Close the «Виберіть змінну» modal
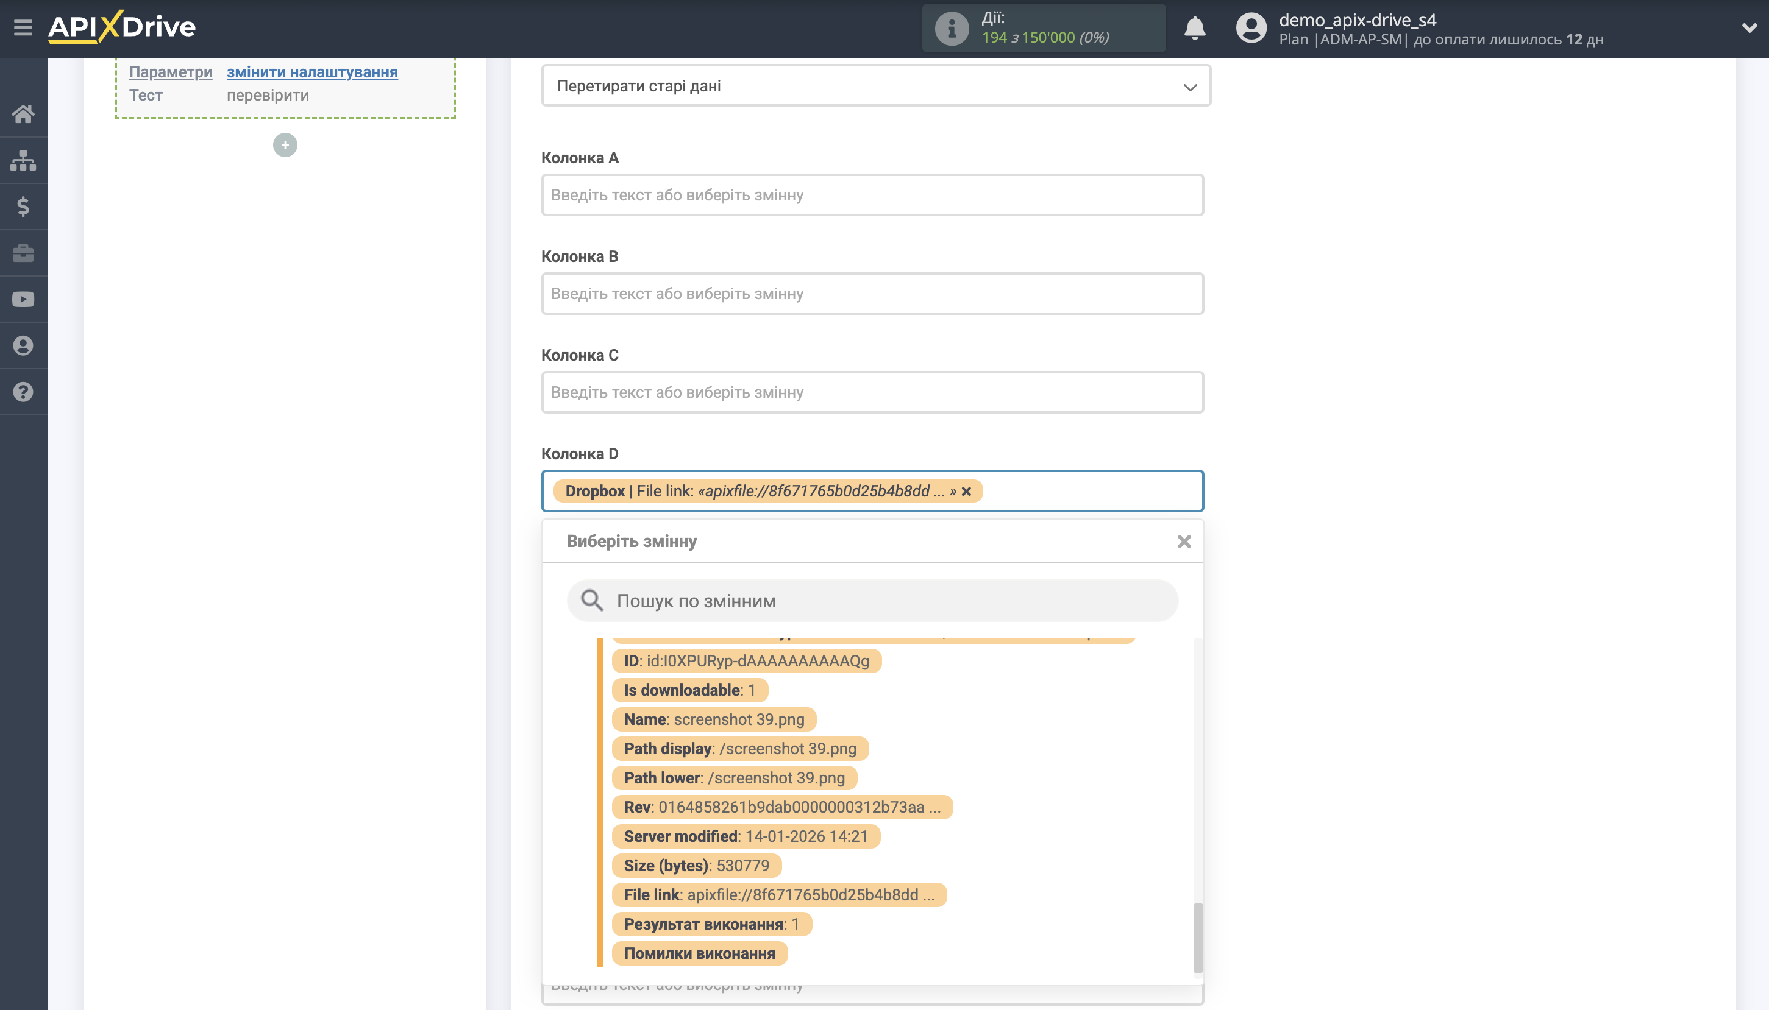The image size is (1769, 1010). [1183, 541]
